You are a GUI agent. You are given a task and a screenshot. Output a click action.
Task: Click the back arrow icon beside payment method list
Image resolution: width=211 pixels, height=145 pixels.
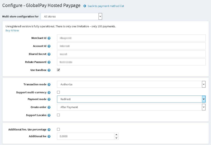(x=85, y=6)
